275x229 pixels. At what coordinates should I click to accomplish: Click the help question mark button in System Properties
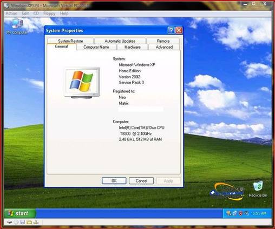(171, 30)
